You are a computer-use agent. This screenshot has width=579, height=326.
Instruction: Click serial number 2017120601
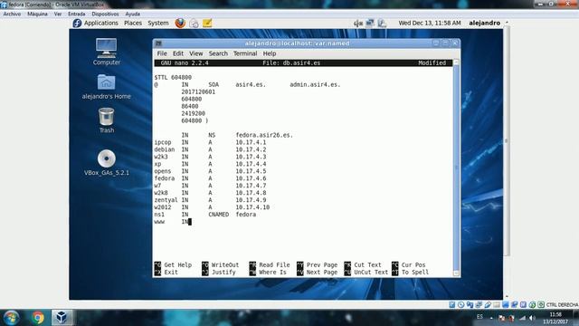click(x=198, y=91)
